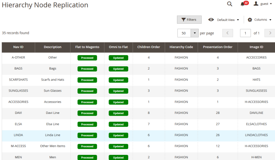The width and height of the screenshot is (275, 160).
Task: Expand the Columns dropdown arrow
Action: 270,20
